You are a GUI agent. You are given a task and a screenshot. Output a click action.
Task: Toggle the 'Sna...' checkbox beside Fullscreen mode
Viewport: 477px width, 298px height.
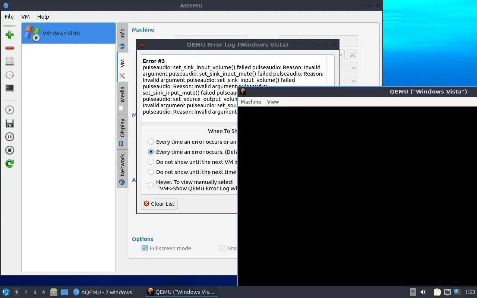pos(222,248)
